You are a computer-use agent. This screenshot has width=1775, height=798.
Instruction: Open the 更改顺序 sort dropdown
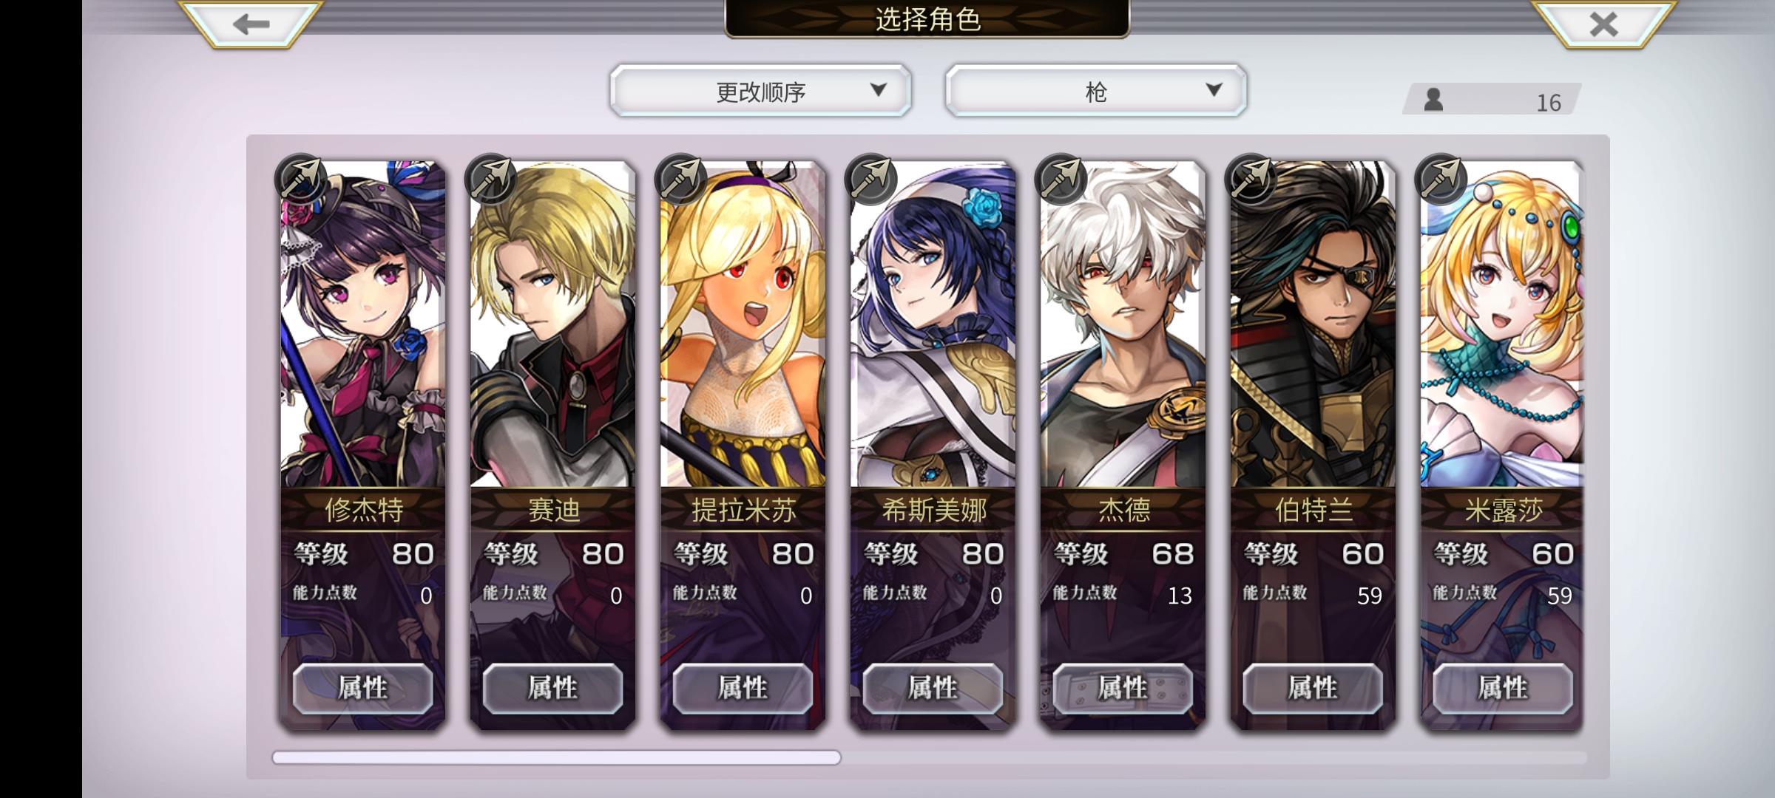(x=760, y=91)
